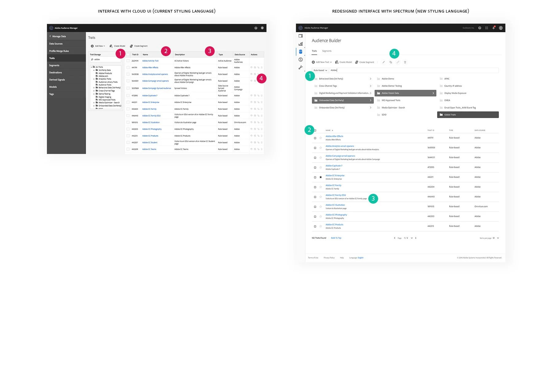Star the Adobe After Effects trait
The width and height of the screenshot is (552, 368).
[x=321, y=138]
